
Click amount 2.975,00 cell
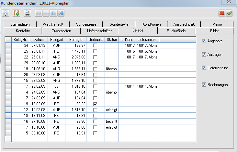coord(76,57)
